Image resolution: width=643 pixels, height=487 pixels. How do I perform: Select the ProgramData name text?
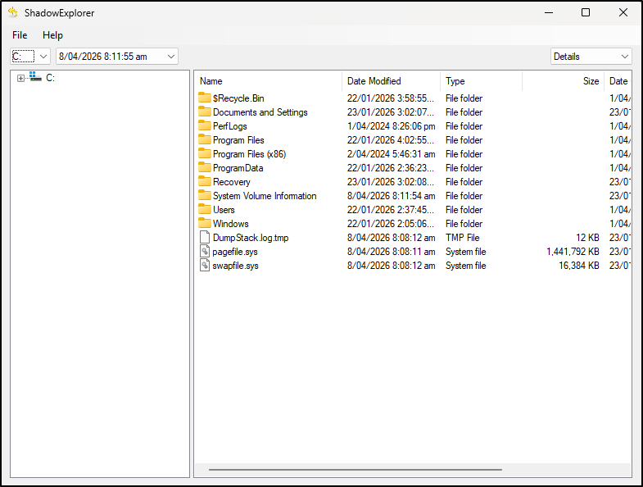238,168
